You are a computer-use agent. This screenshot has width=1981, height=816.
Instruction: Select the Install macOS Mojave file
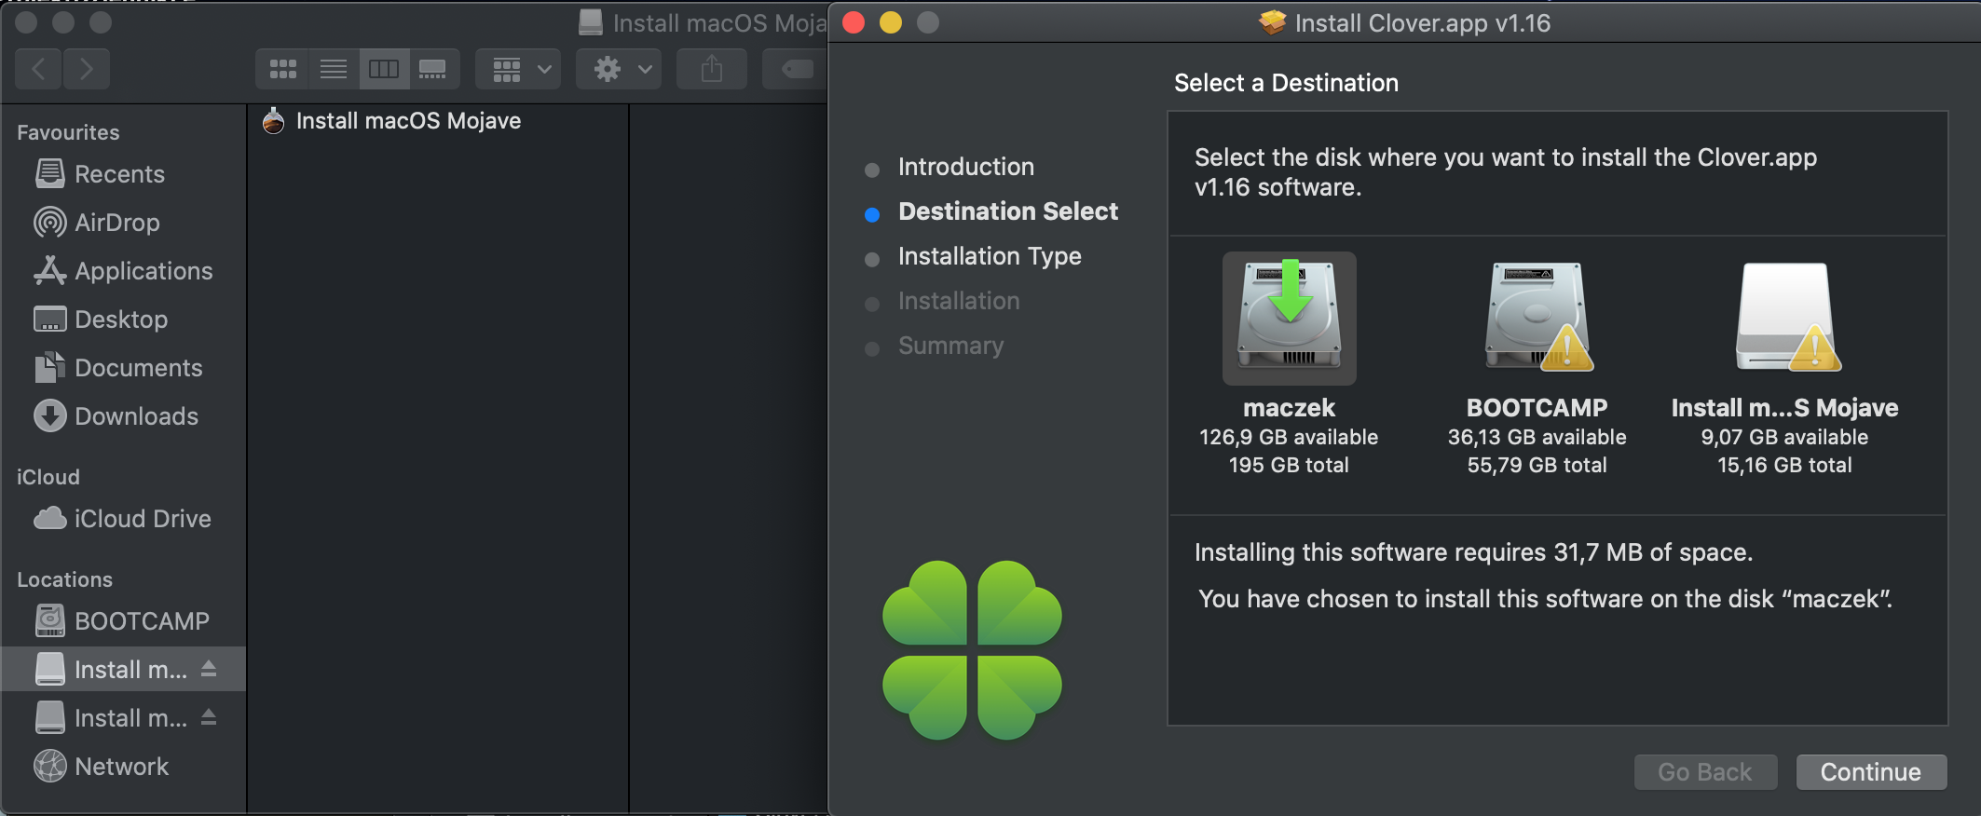(408, 121)
